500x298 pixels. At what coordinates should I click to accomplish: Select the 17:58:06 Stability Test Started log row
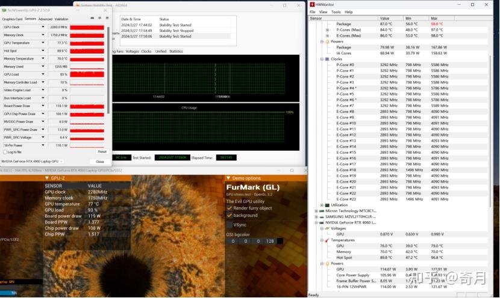pos(175,37)
